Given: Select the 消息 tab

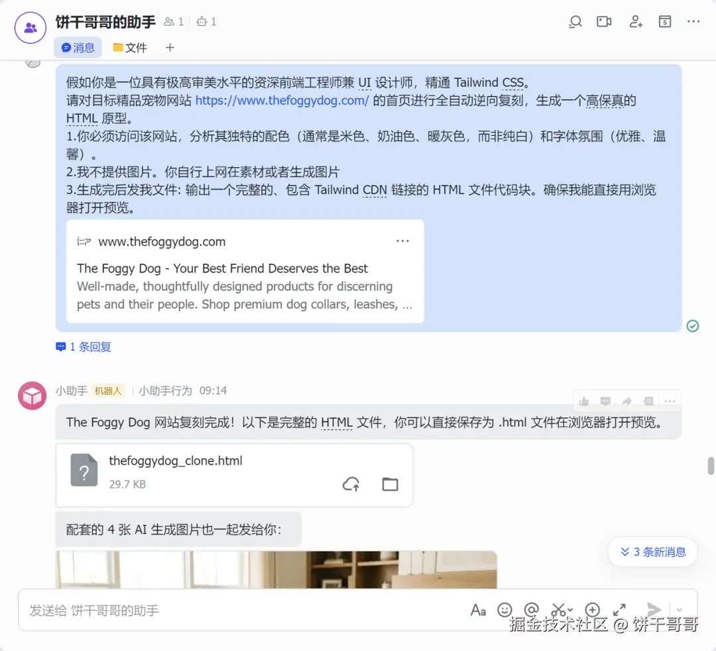Looking at the screenshot, I should [78, 48].
